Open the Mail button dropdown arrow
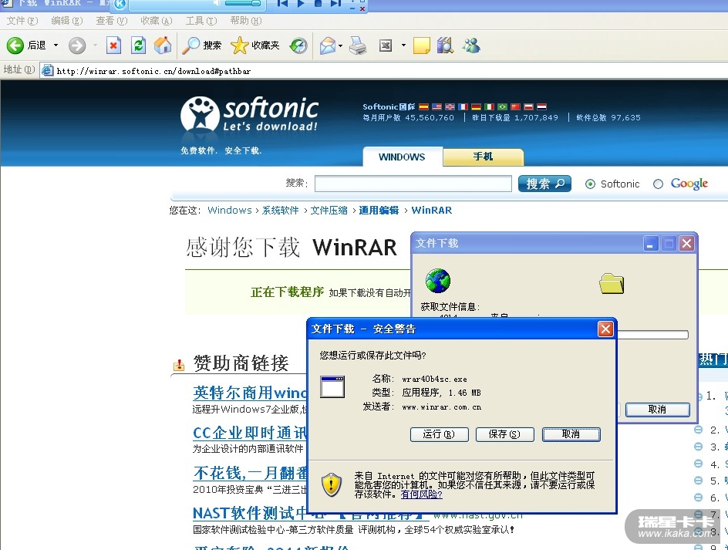This screenshot has width=728, height=550. [340, 46]
